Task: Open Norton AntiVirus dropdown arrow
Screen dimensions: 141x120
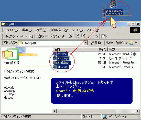Action: pos(136,43)
